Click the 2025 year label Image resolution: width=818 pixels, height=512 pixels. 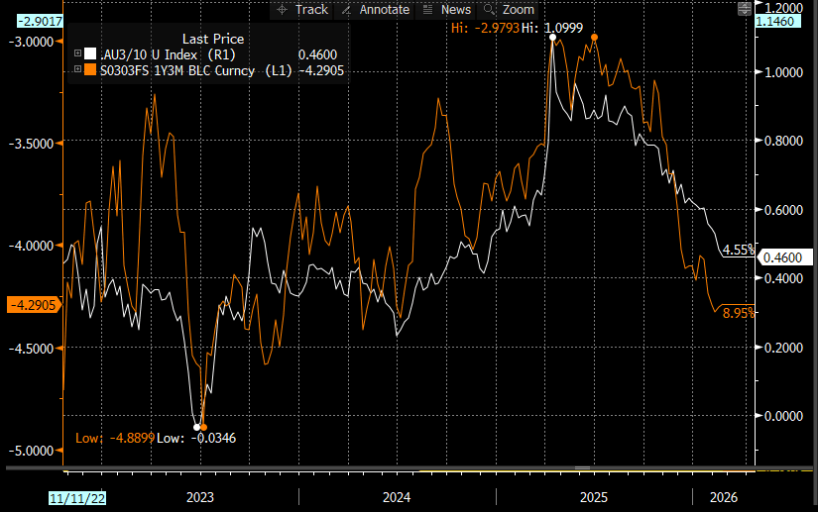tap(594, 497)
